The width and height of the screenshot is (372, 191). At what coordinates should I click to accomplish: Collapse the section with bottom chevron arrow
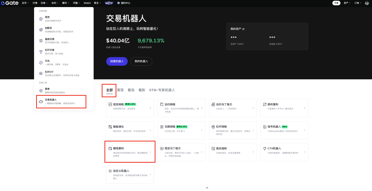[x=207, y=188]
